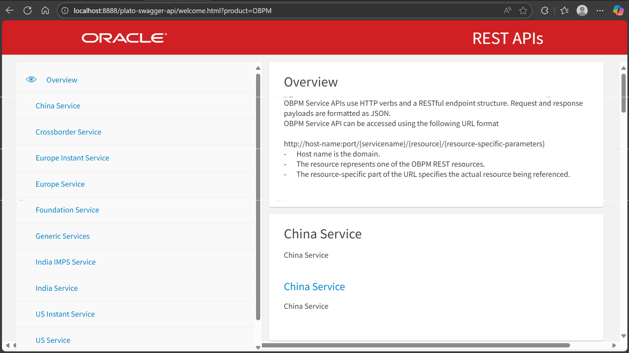Open Europe Instant Service entry
The height and width of the screenshot is (353, 629).
click(x=72, y=158)
